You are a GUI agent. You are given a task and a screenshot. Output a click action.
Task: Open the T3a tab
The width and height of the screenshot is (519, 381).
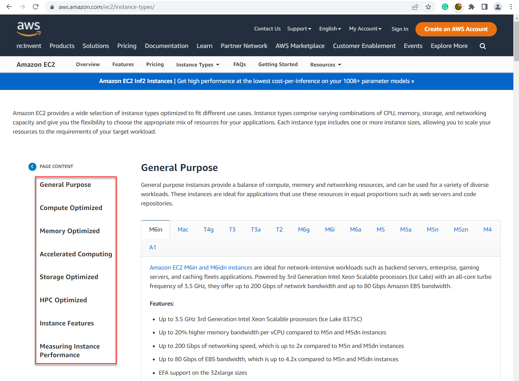point(256,230)
